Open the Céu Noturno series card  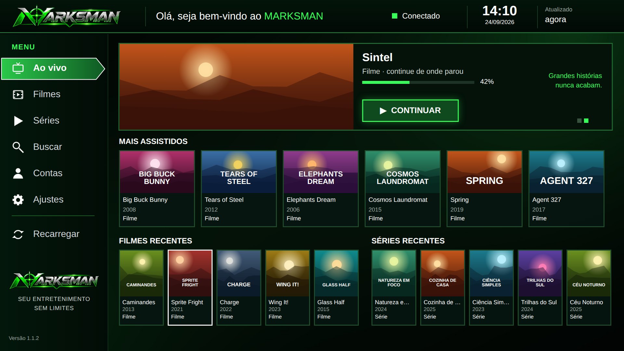pyautogui.click(x=589, y=288)
